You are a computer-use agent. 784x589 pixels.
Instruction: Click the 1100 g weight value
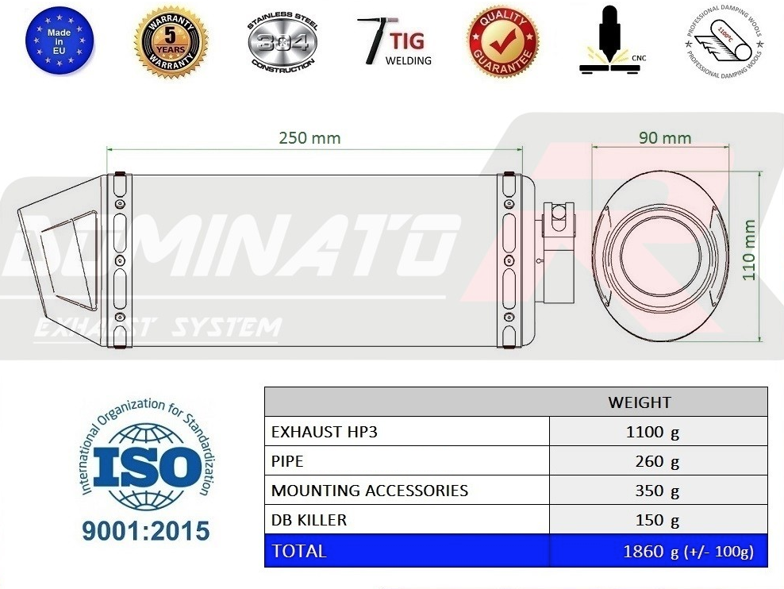pos(652,432)
